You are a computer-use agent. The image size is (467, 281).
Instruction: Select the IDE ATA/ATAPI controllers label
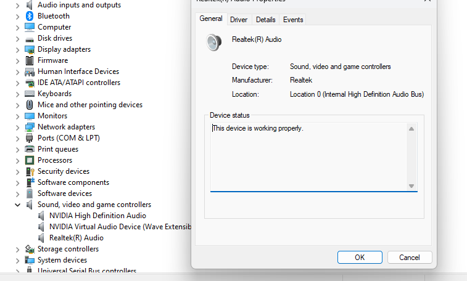click(x=79, y=83)
